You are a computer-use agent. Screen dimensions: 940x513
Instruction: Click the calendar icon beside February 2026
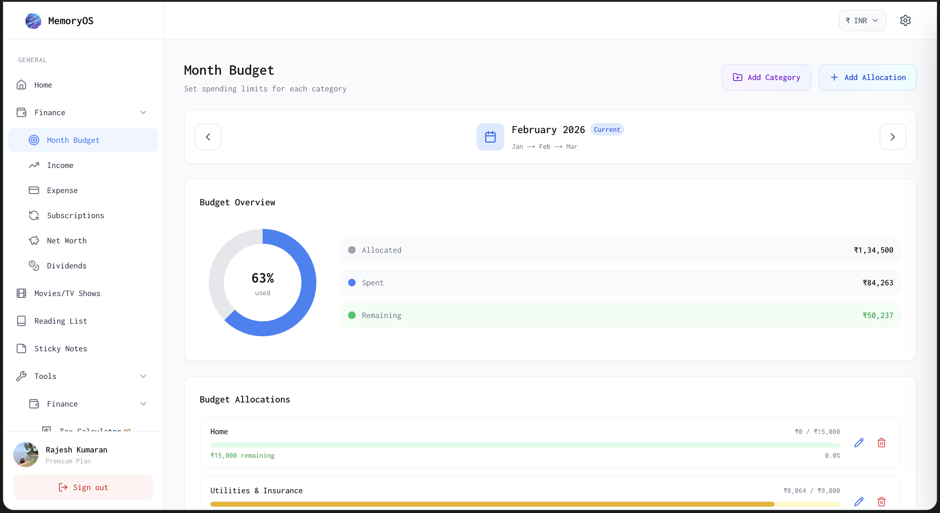[x=490, y=137]
